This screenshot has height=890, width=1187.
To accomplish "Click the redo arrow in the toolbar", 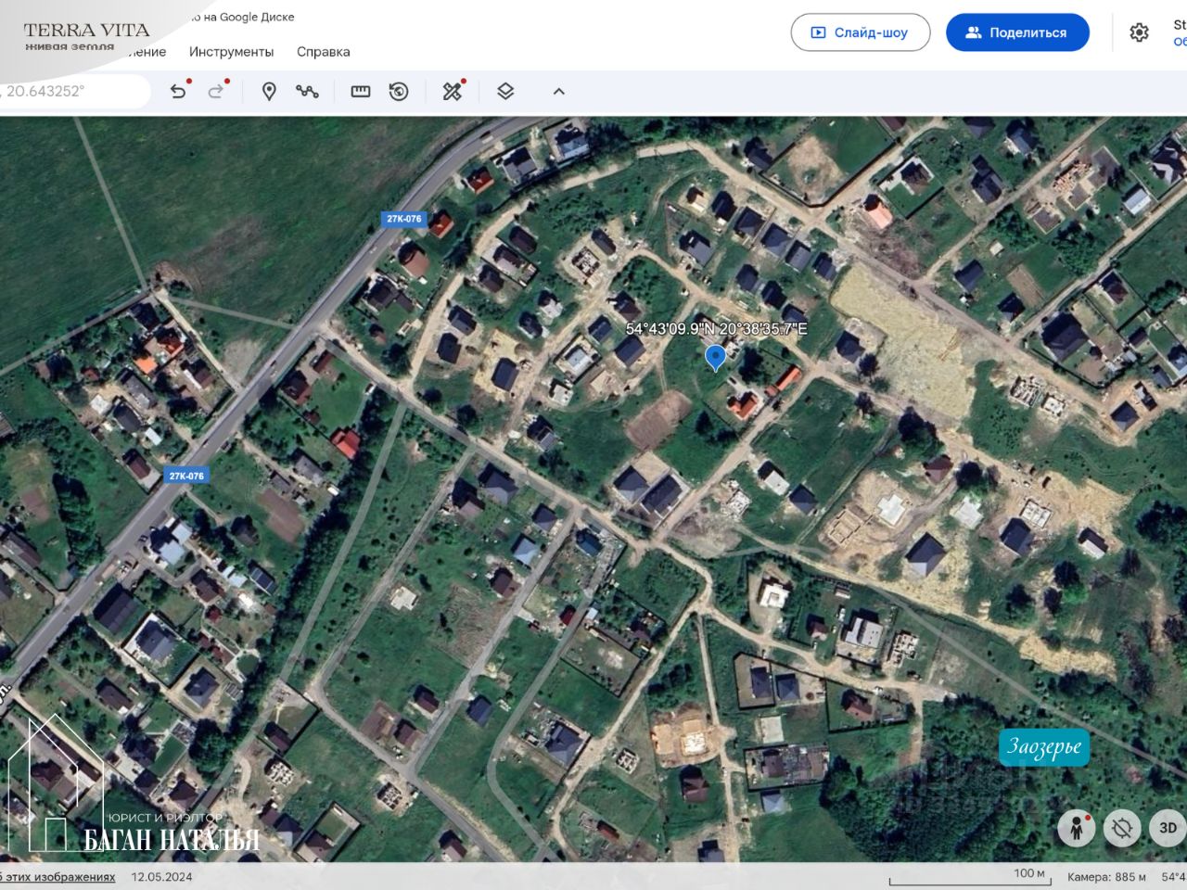I will [216, 91].
